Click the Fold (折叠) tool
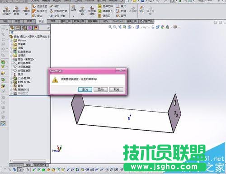Viewport: 226px width, 174px height. 121,11
